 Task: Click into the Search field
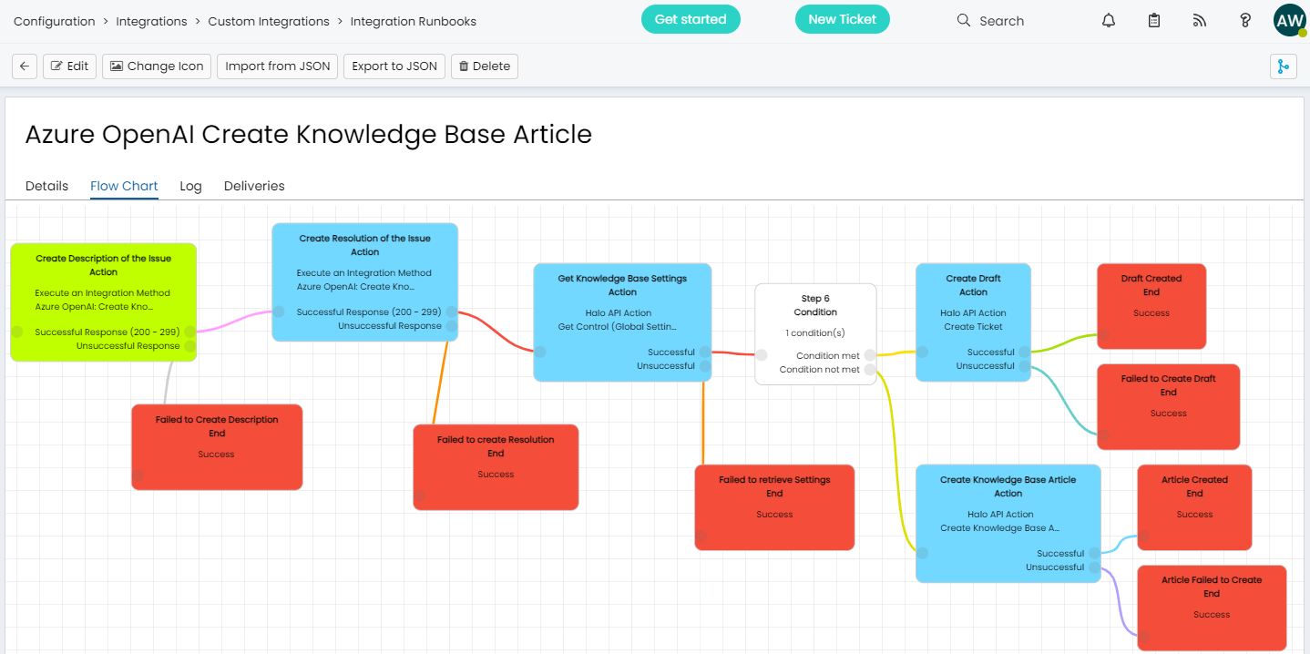(x=1001, y=21)
